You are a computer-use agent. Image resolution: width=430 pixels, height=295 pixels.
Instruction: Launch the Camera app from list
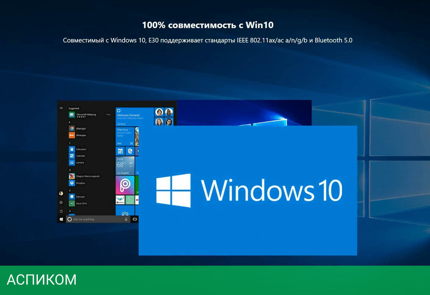tap(77, 162)
